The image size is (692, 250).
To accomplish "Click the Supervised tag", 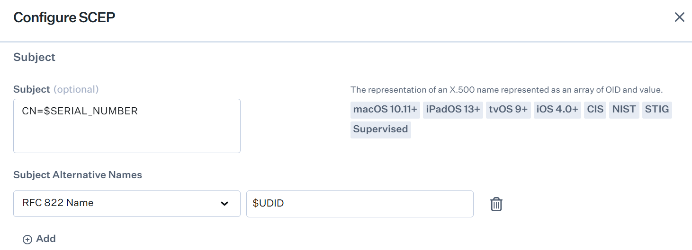I will [380, 129].
